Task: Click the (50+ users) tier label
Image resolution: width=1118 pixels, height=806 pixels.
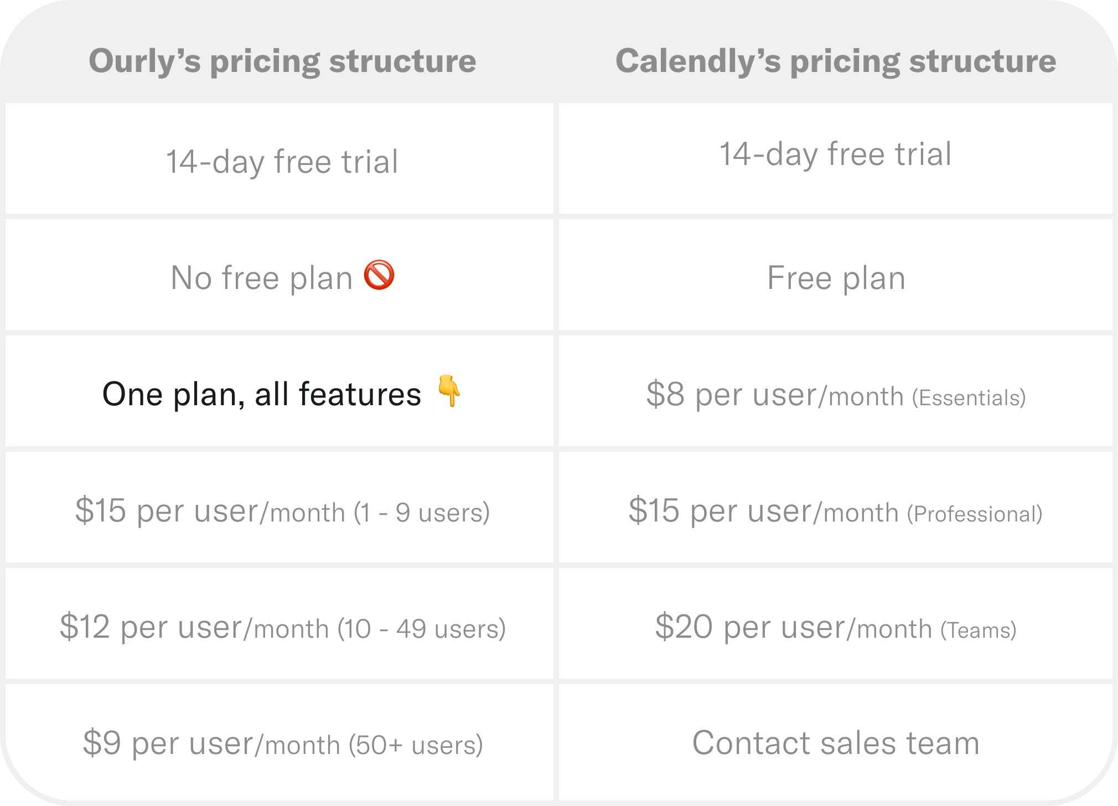Action: 416,746
